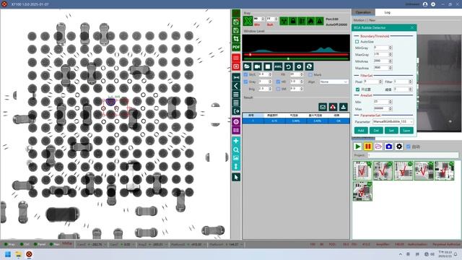This screenshot has width=462, height=260.
Task: Toggle the Gray checkbox
Action: click(x=245, y=82)
